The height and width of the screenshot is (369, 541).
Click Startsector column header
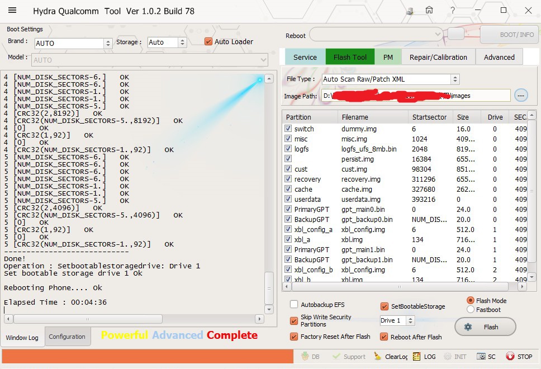(x=430, y=117)
